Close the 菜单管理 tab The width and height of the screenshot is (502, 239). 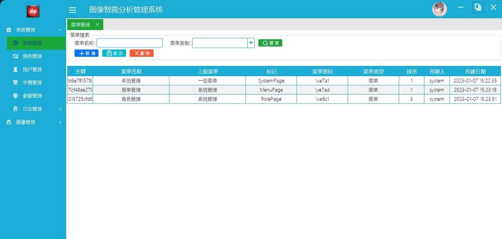[97, 25]
